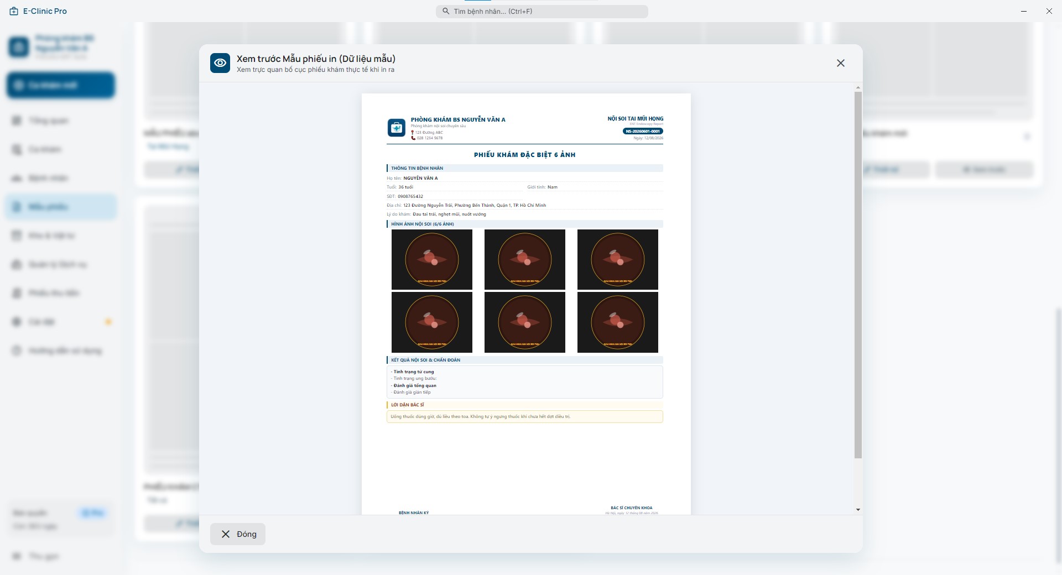This screenshot has width=1062, height=575.
Task: Click the E-Clinic Pro app logo
Action: click(14, 11)
